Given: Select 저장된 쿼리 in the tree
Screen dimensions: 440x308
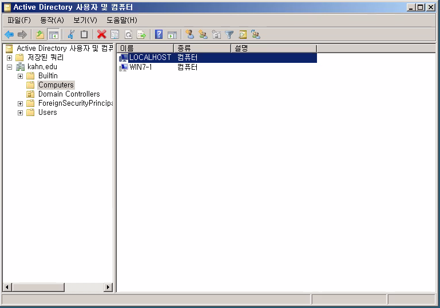Looking at the screenshot, I should [x=45, y=58].
